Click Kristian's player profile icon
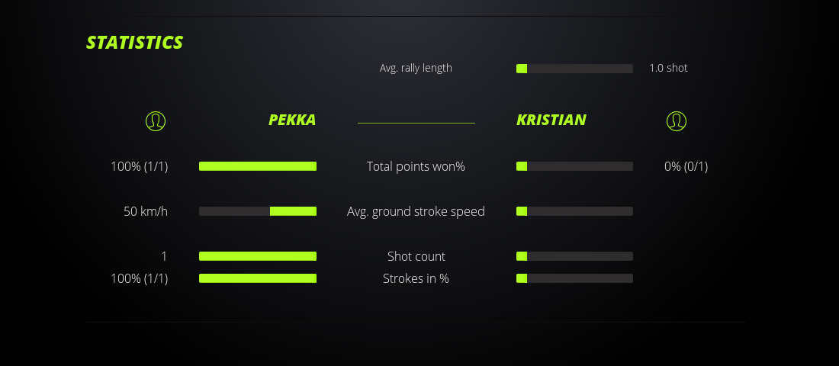Image resolution: width=839 pixels, height=366 pixels. 677,121
